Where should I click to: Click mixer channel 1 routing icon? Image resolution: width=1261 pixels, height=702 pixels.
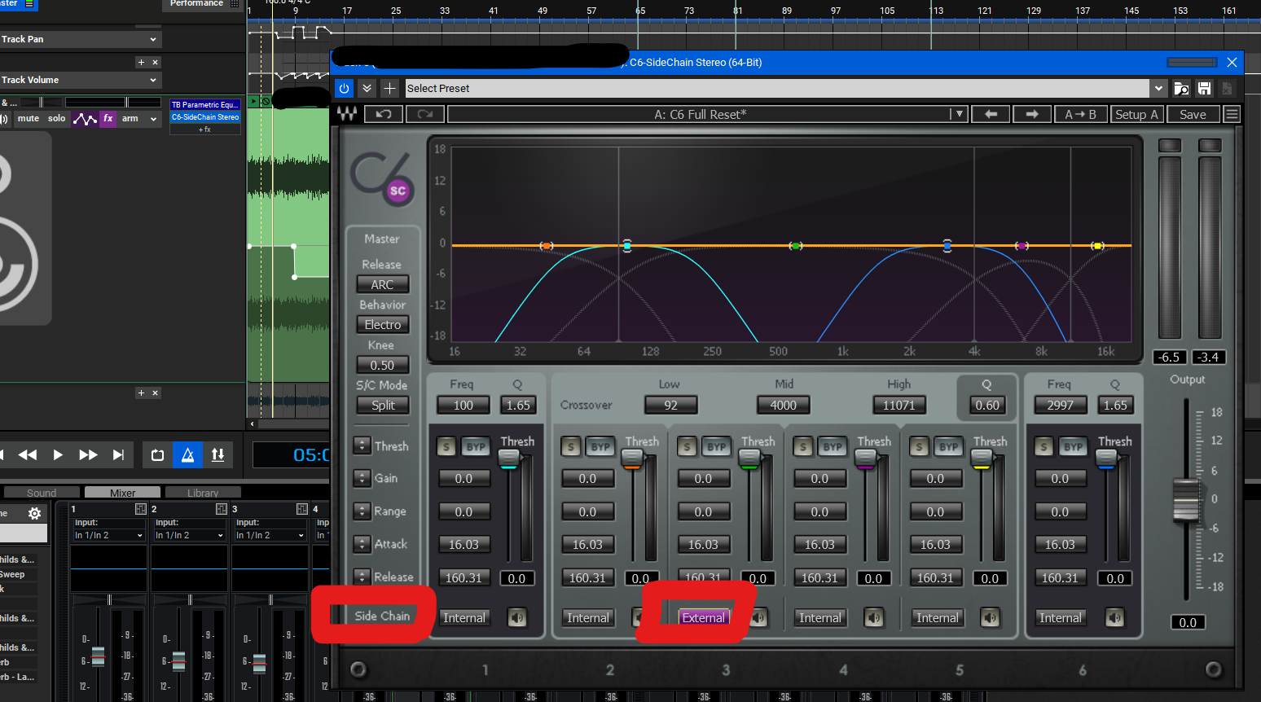click(x=140, y=509)
